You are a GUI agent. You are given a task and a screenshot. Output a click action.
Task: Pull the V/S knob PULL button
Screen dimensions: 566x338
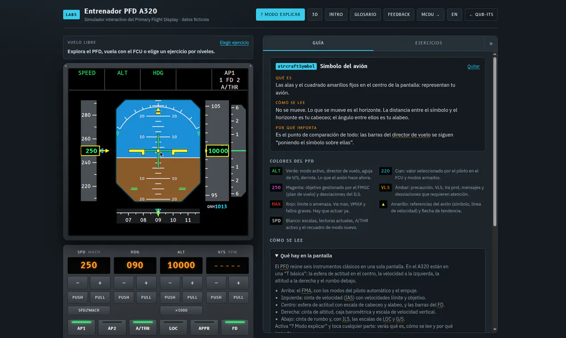point(238,297)
